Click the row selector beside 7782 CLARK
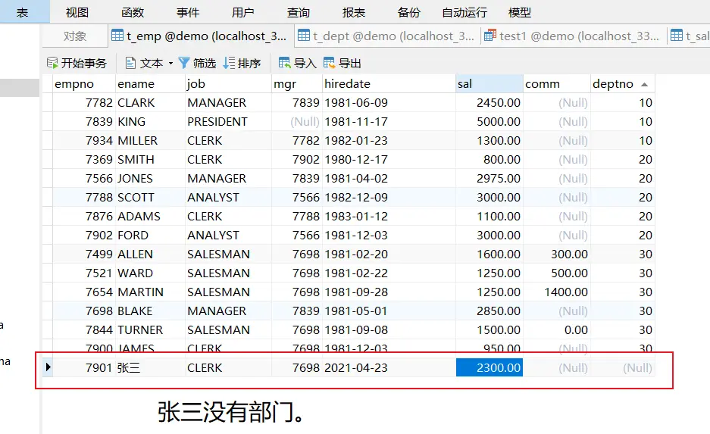 (x=48, y=103)
